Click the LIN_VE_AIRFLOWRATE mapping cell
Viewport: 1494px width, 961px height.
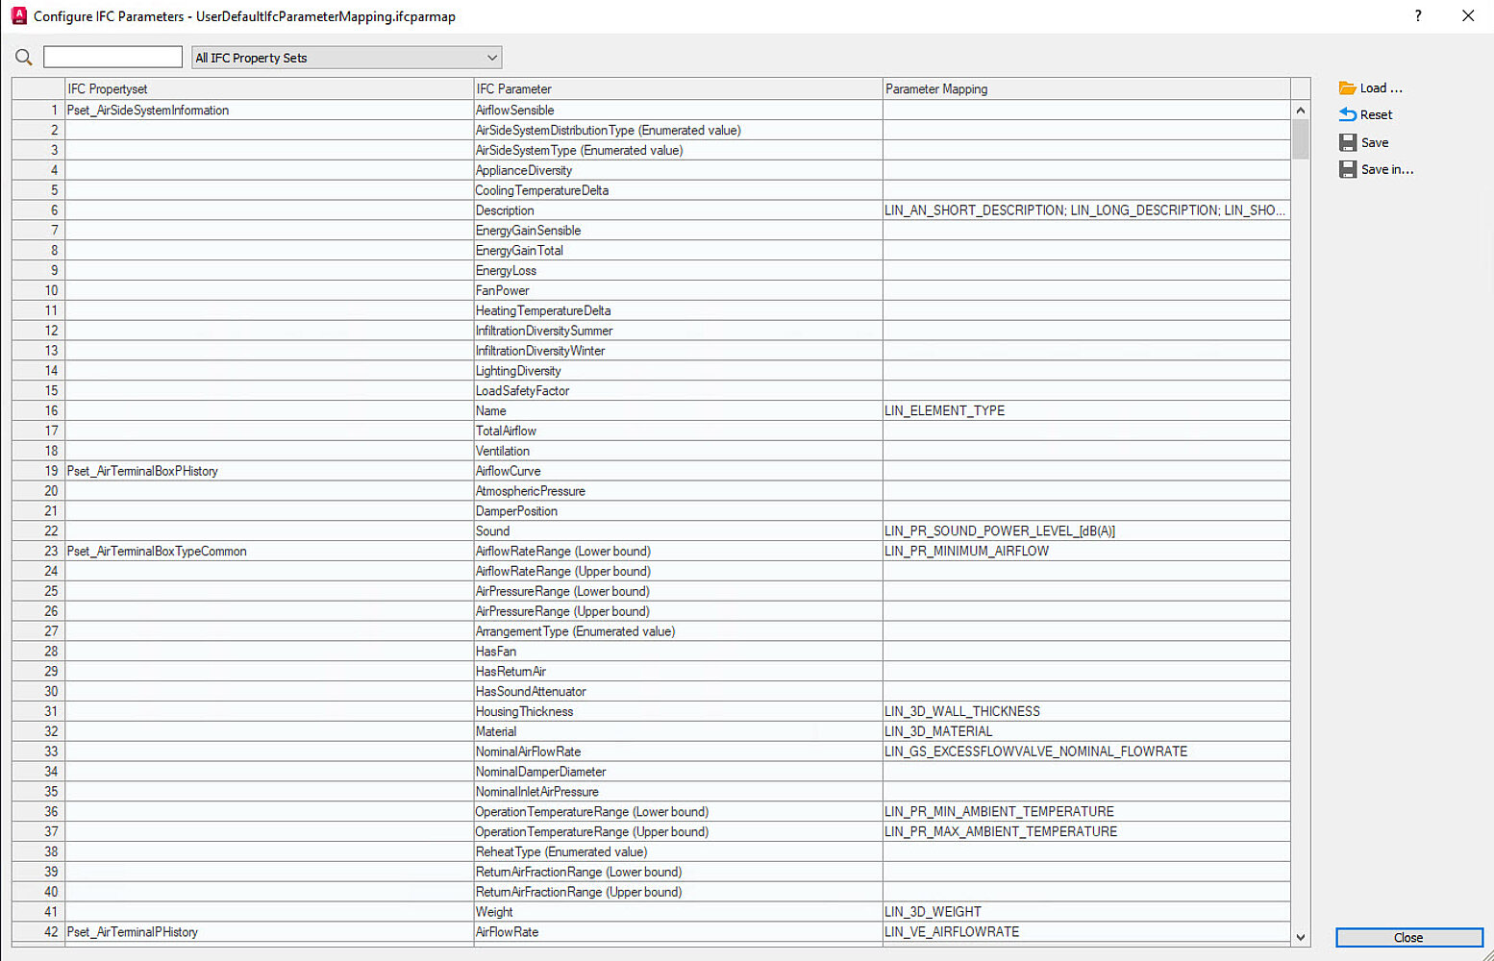click(1086, 932)
